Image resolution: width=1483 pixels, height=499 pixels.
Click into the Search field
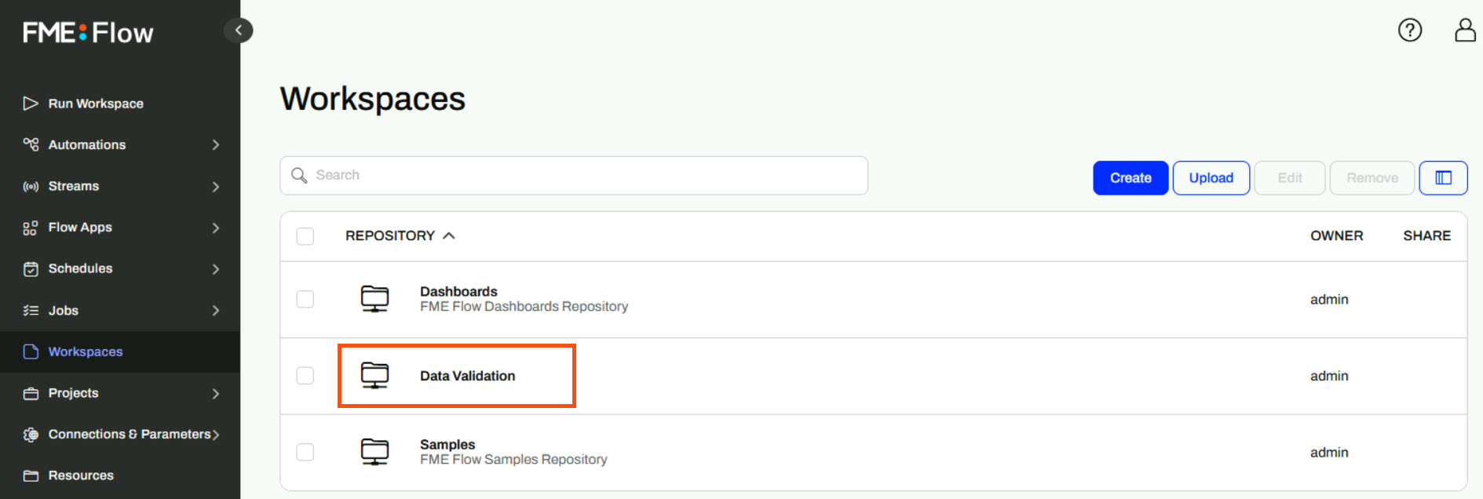574,176
